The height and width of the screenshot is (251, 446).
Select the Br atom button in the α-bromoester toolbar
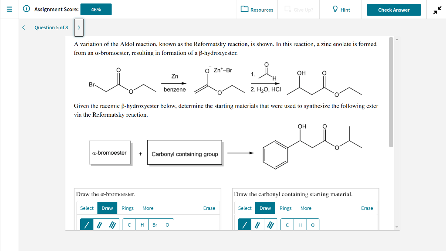(154, 224)
